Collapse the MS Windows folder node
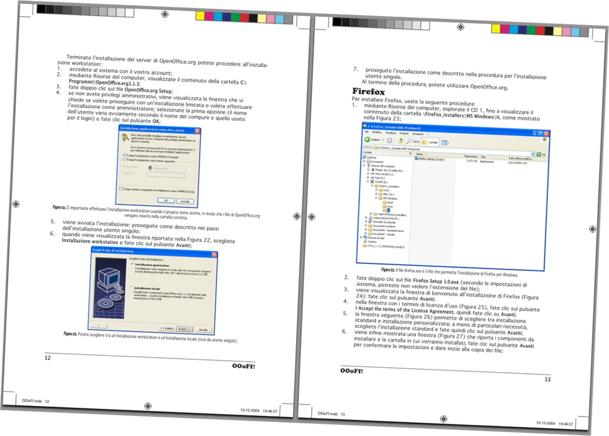The width and height of the screenshot is (609, 436). click(376, 198)
